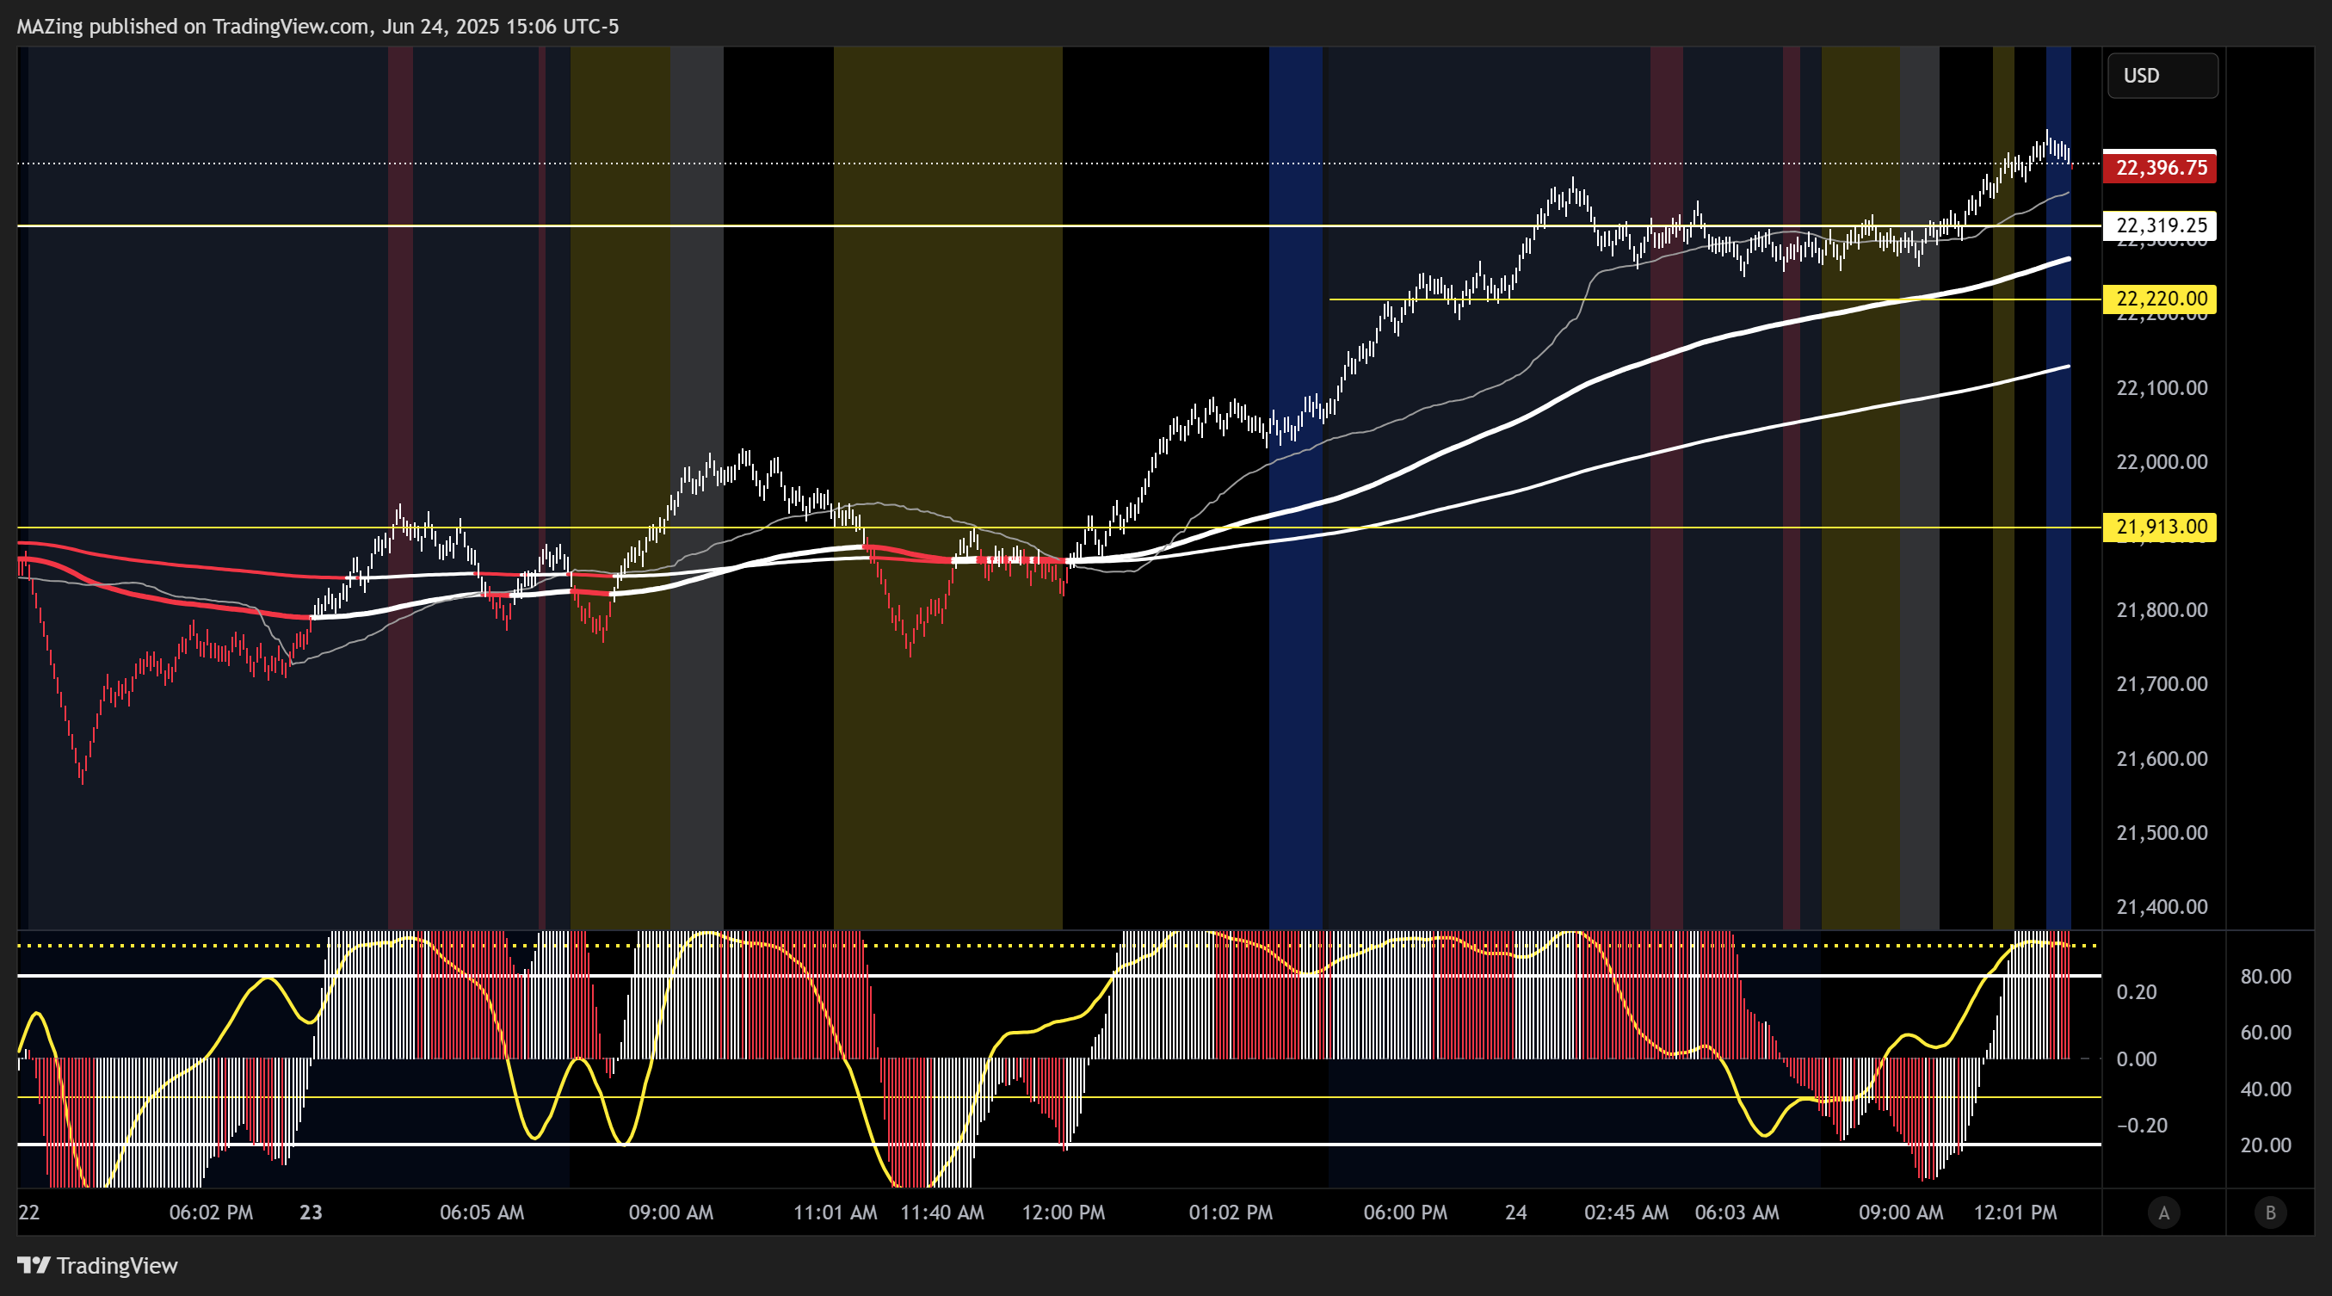Click the 06:05 AM time axis label
Screen dimensions: 2332x1296
[x=482, y=1212]
